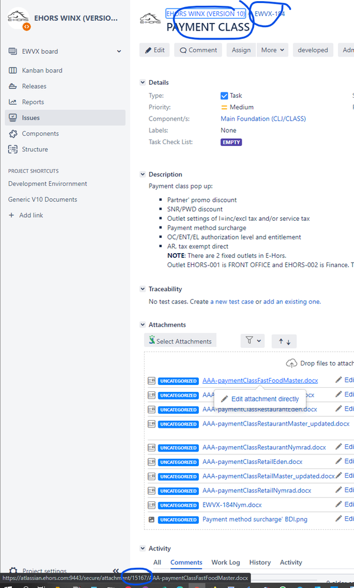Open Main Foundation (CLJ/CLASS) component link
Image resolution: width=354 pixels, height=588 pixels.
tap(263, 118)
